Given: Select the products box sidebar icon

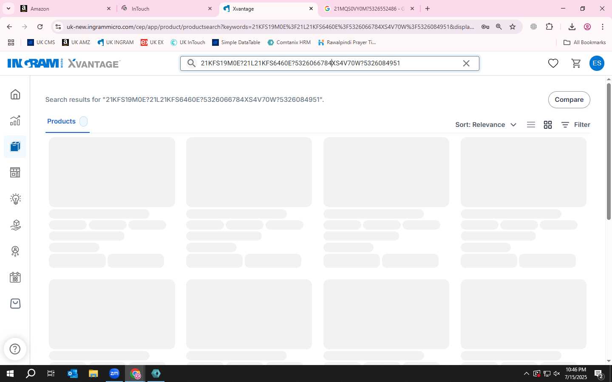Looking at the screenshot, I should tap(15, 147).
